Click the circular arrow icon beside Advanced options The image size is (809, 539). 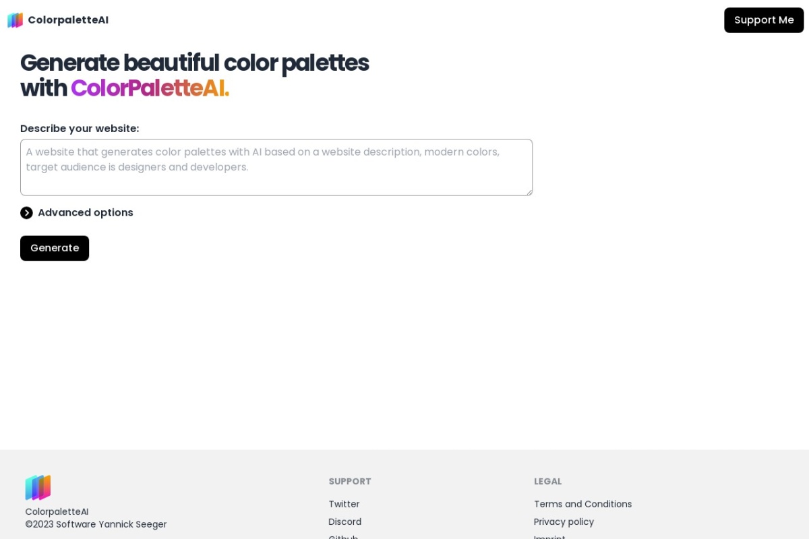[26, 212]
